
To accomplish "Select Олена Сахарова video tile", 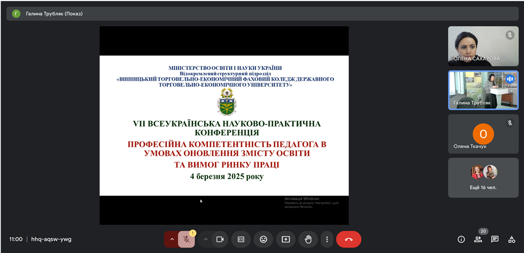I will (x=483, y=46).
